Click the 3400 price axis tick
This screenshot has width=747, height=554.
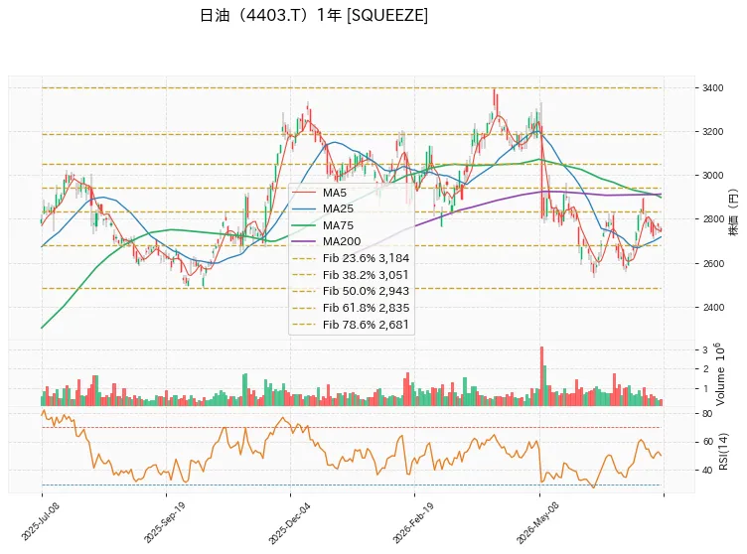click(x=712, y=87)
